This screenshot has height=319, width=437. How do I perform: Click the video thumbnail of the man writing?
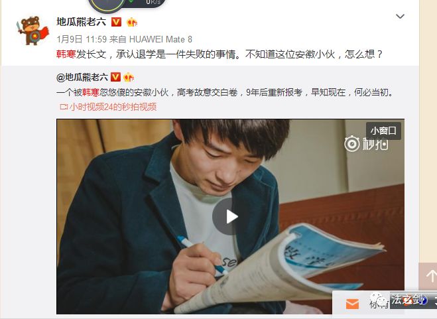[230, 217]
